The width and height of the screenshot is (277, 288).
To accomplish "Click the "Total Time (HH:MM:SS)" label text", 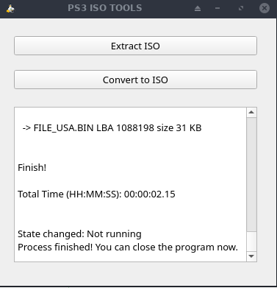I will (69, 194).
